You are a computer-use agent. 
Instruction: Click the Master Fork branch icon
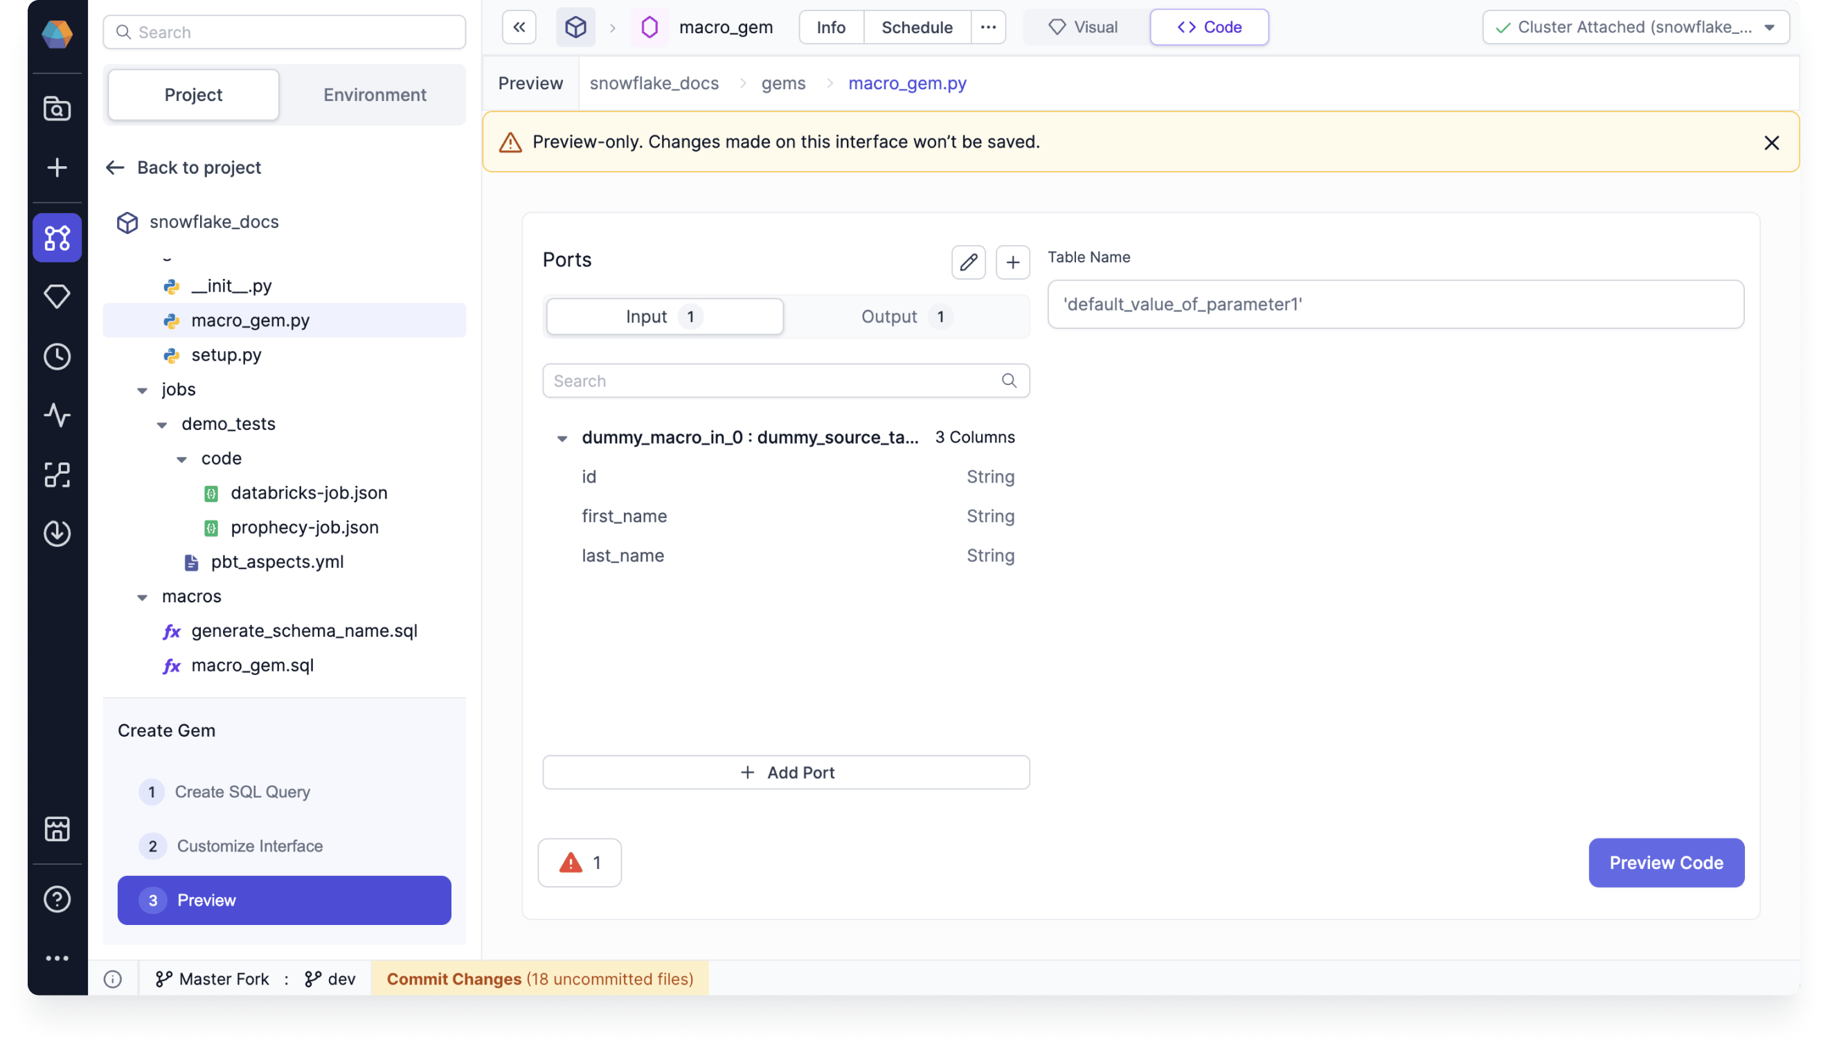(164, 979)
